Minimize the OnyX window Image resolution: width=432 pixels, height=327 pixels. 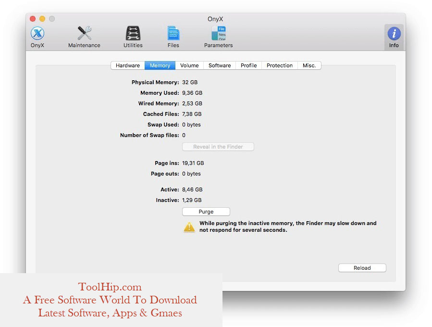pyautogui.click(x=42, y=19)
